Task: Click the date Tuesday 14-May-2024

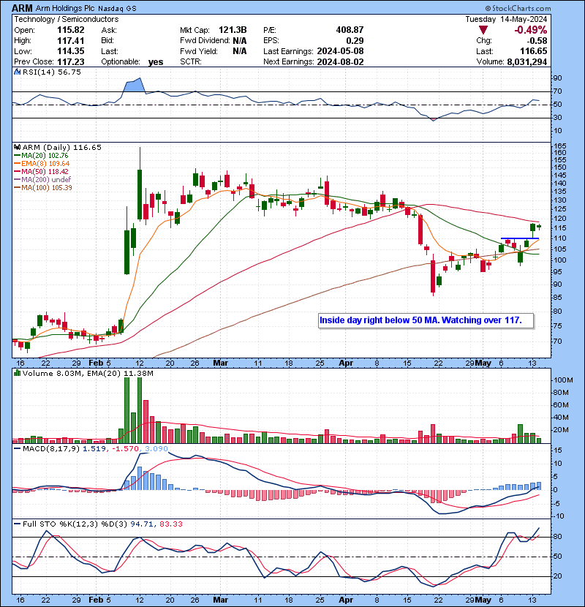Action: pos(506,19)
